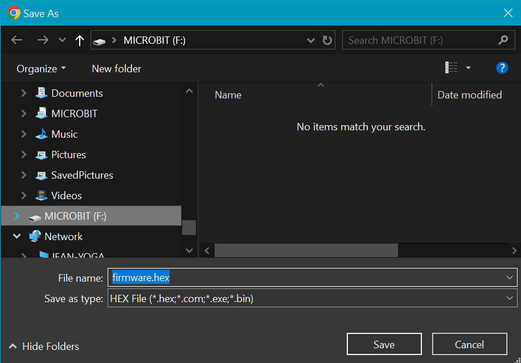Click file list horizontal scroll left arrow

pyautogui.click(x=207, y=250)
